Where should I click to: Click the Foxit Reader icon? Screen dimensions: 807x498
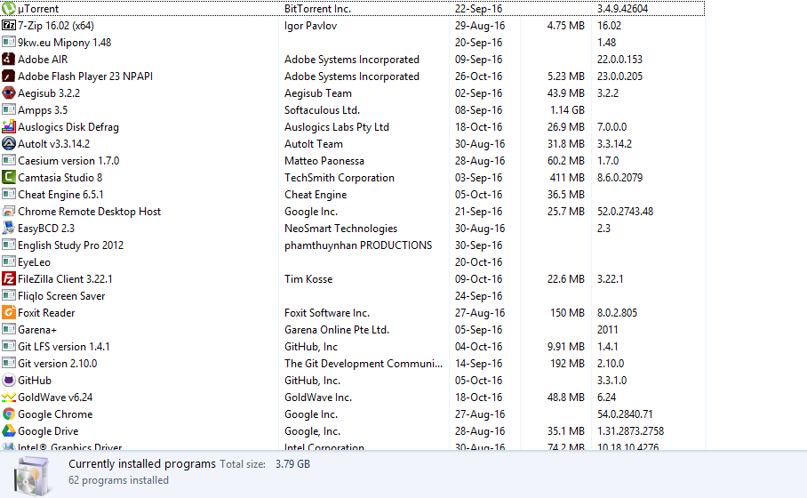pyautogui.click(x=9, y=313)
